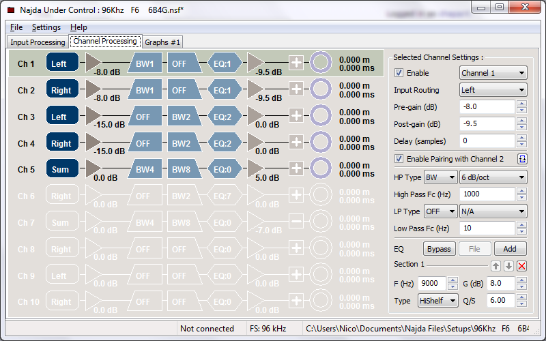Select Ch 1 OFF low-pass filter block

coord(184,63)
